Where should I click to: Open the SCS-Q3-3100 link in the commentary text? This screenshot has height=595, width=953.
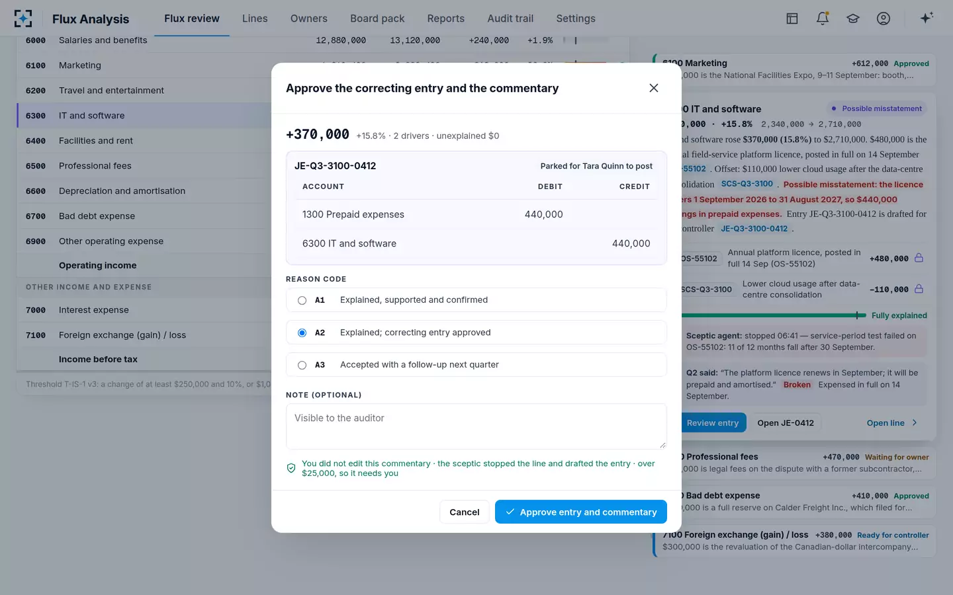click(x=747, y=184)
